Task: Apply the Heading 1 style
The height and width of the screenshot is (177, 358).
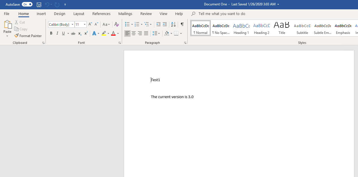Action: (241, 28)
